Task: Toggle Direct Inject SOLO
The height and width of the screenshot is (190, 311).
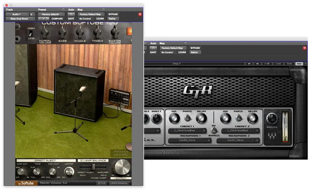Action: coord(82,175)
